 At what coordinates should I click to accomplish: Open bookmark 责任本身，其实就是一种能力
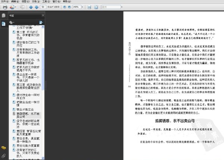(28, 140)
